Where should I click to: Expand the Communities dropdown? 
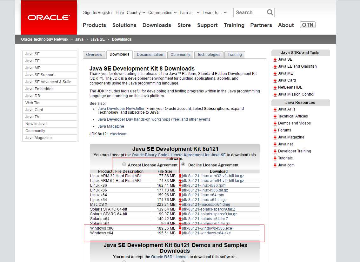tap(163, 13)
